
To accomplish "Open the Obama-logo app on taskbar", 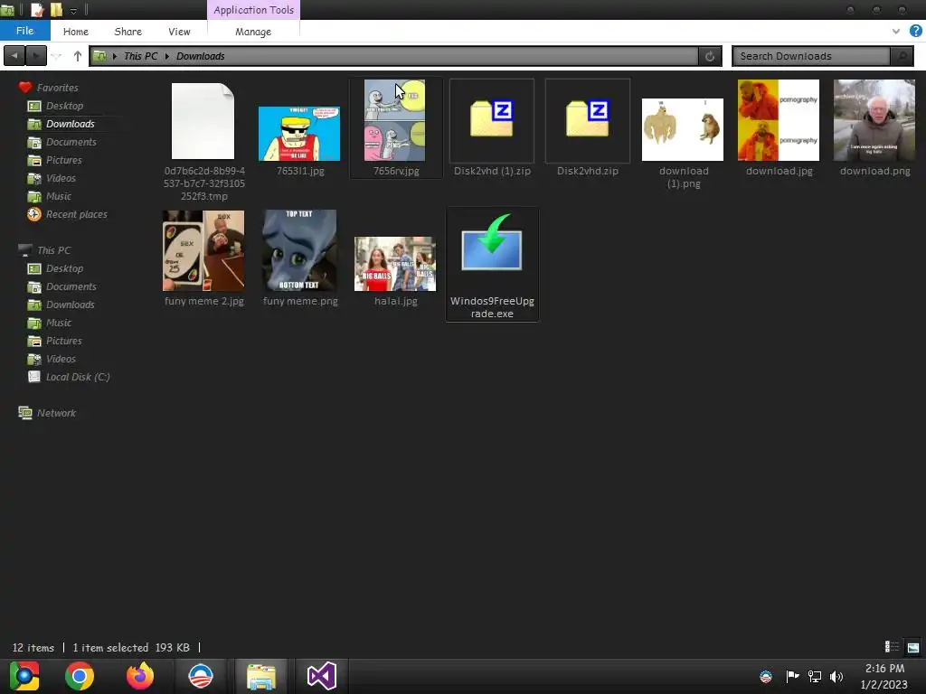I will point(201,676).
